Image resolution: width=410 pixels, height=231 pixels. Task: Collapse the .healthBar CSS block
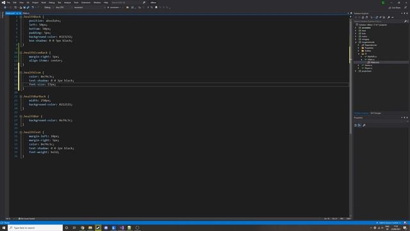tap(20, 116)
